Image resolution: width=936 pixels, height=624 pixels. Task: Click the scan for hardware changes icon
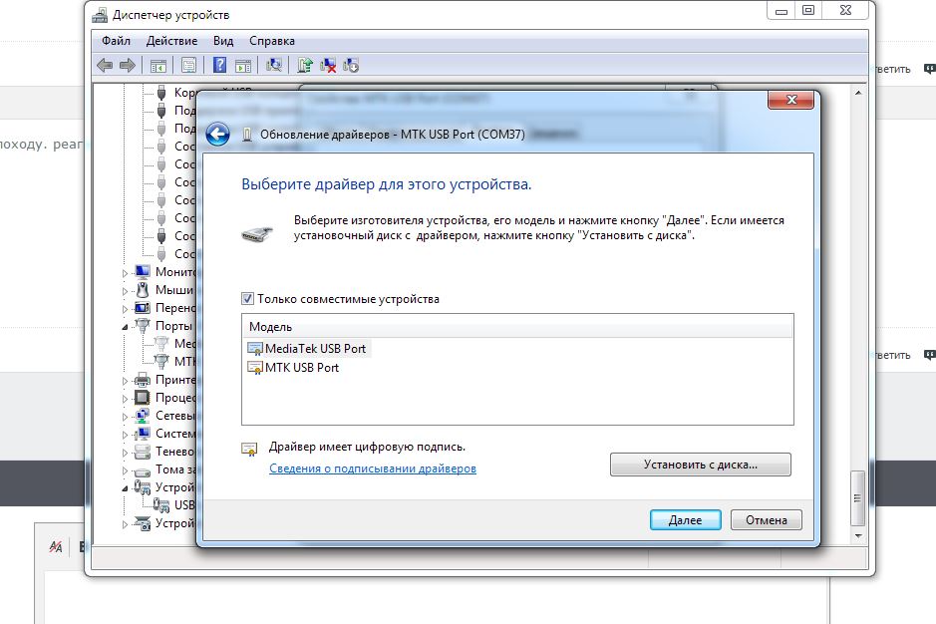pyautogui.click(x=274, y=65)
